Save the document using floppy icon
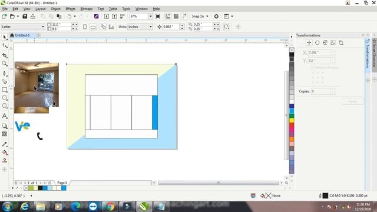 [25, 16]
